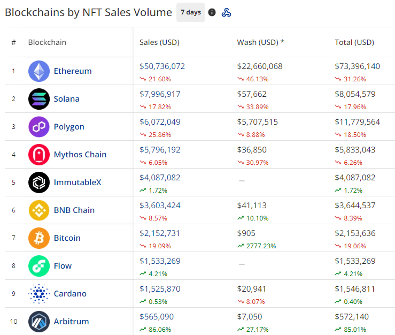Click Polygon total $11,779,564
Viewport: 395px width, 335px height.
[357, 122]
